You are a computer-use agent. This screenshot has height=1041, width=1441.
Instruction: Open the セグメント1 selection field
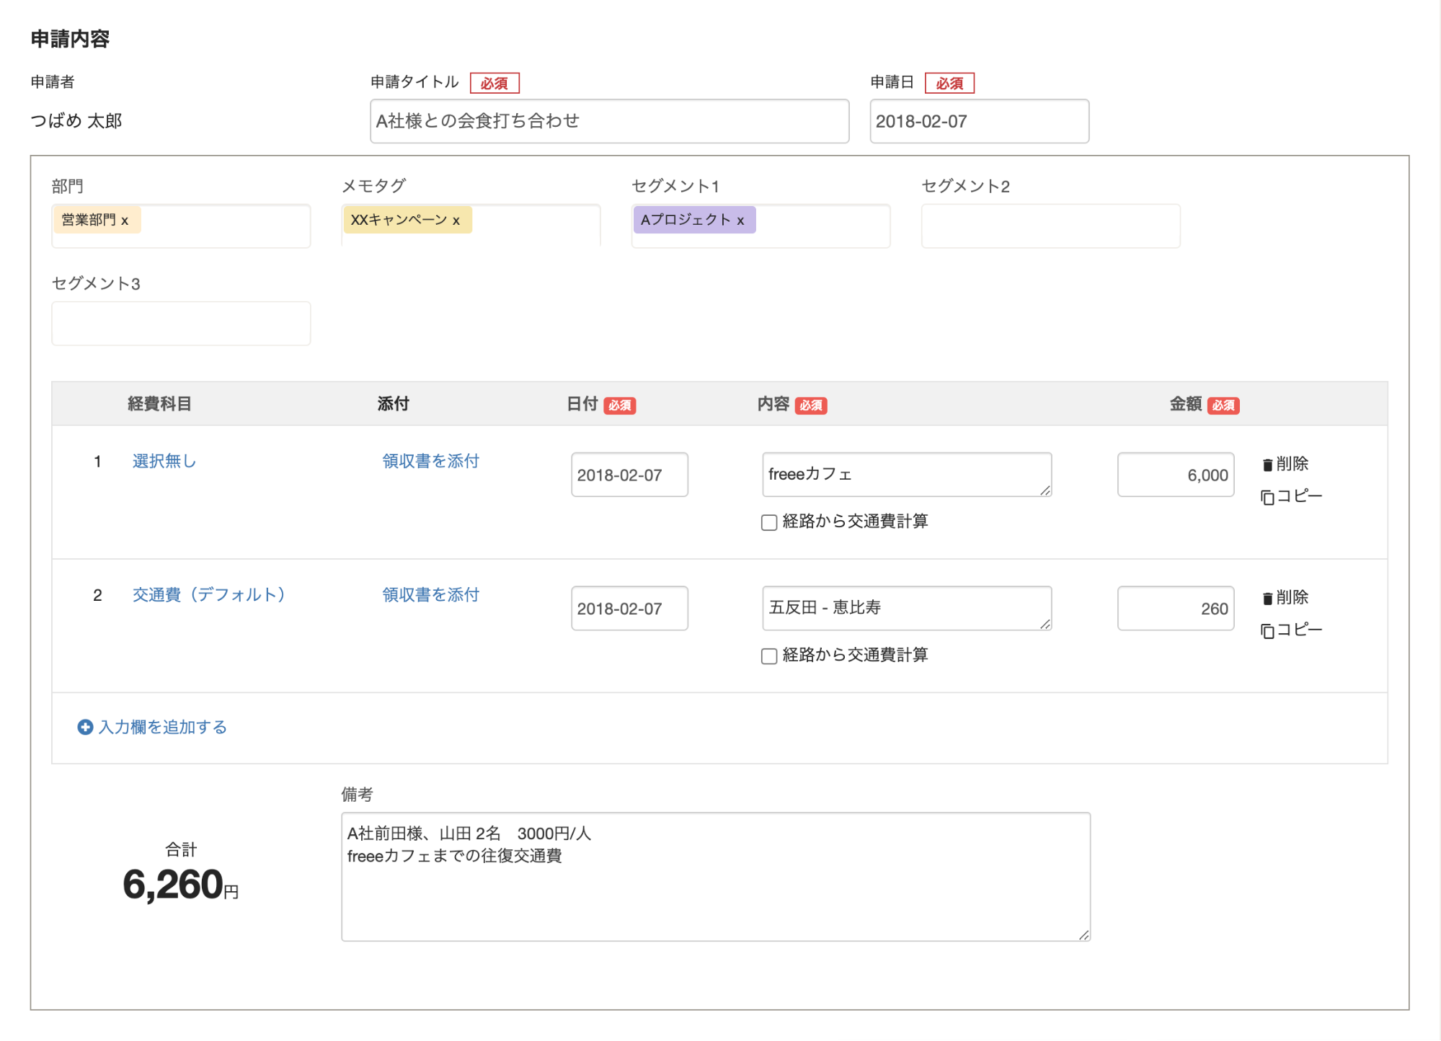761,225
